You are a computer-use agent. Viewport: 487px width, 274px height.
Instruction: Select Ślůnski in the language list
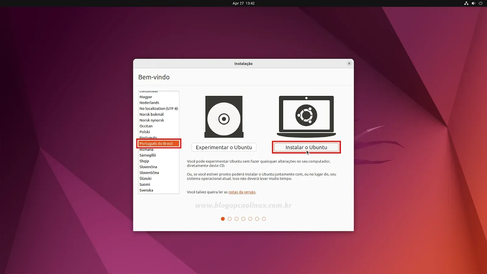(159, 178)
